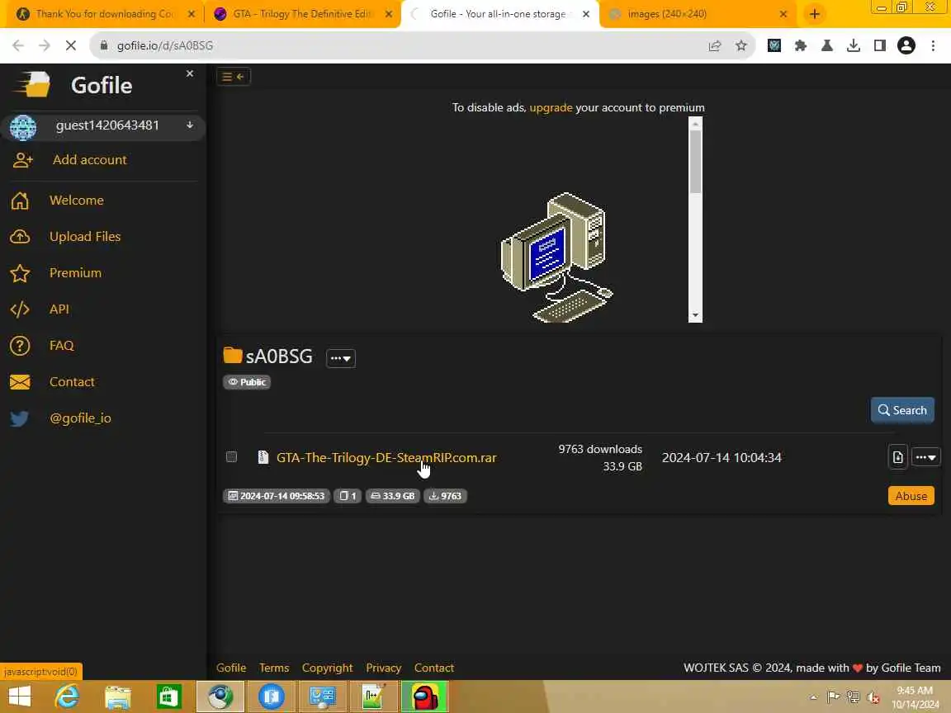Stop page loading with X button
951x713 pixels.
click(x=70, y=45)
